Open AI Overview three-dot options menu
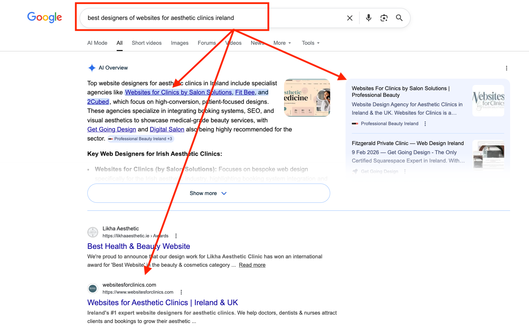 pyautogui.click(x=507, y=68)
